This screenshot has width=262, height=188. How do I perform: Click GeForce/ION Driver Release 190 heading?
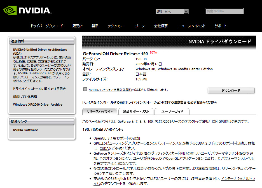pyautogui.click(x=115, y=54)
